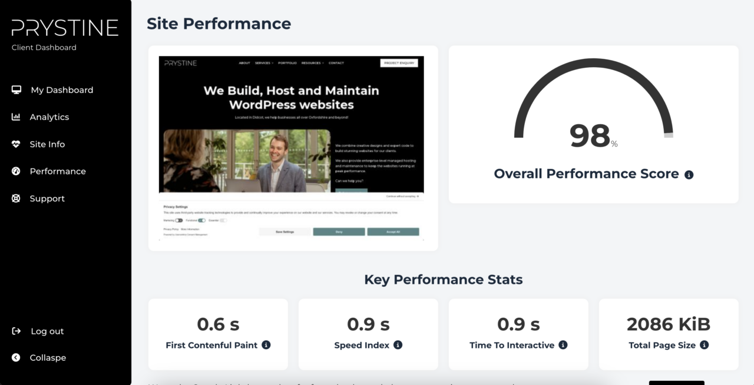Click the 0.6 s value

coord(218,324)
